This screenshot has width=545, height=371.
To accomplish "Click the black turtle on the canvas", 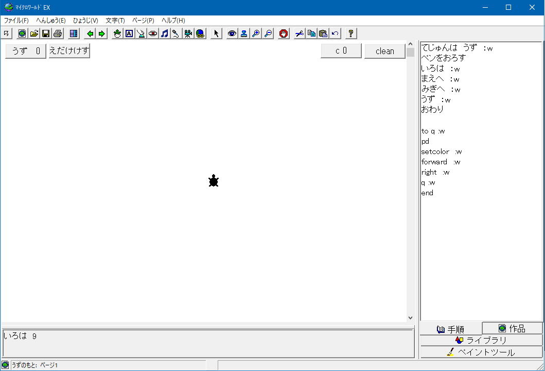I will pos(214,181).
